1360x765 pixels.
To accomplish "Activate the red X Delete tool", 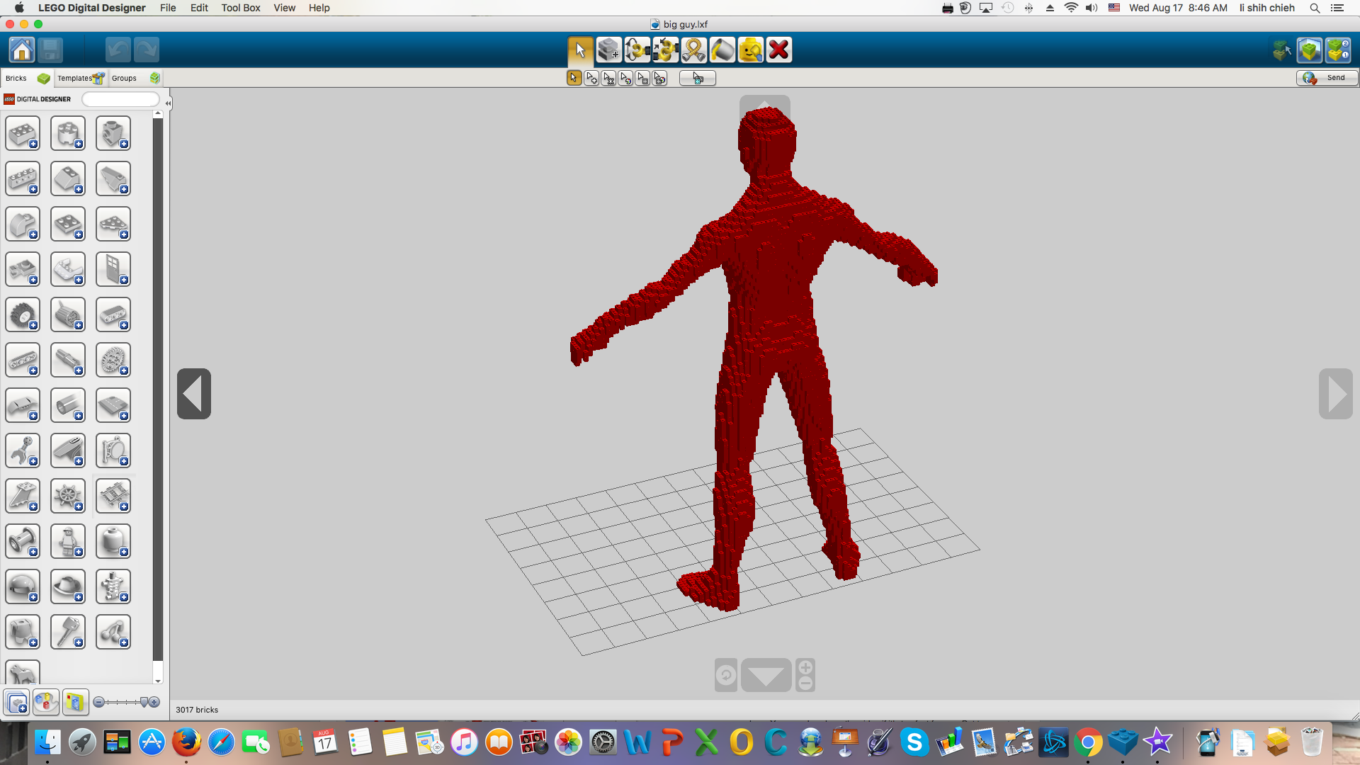I will point(778,50).
